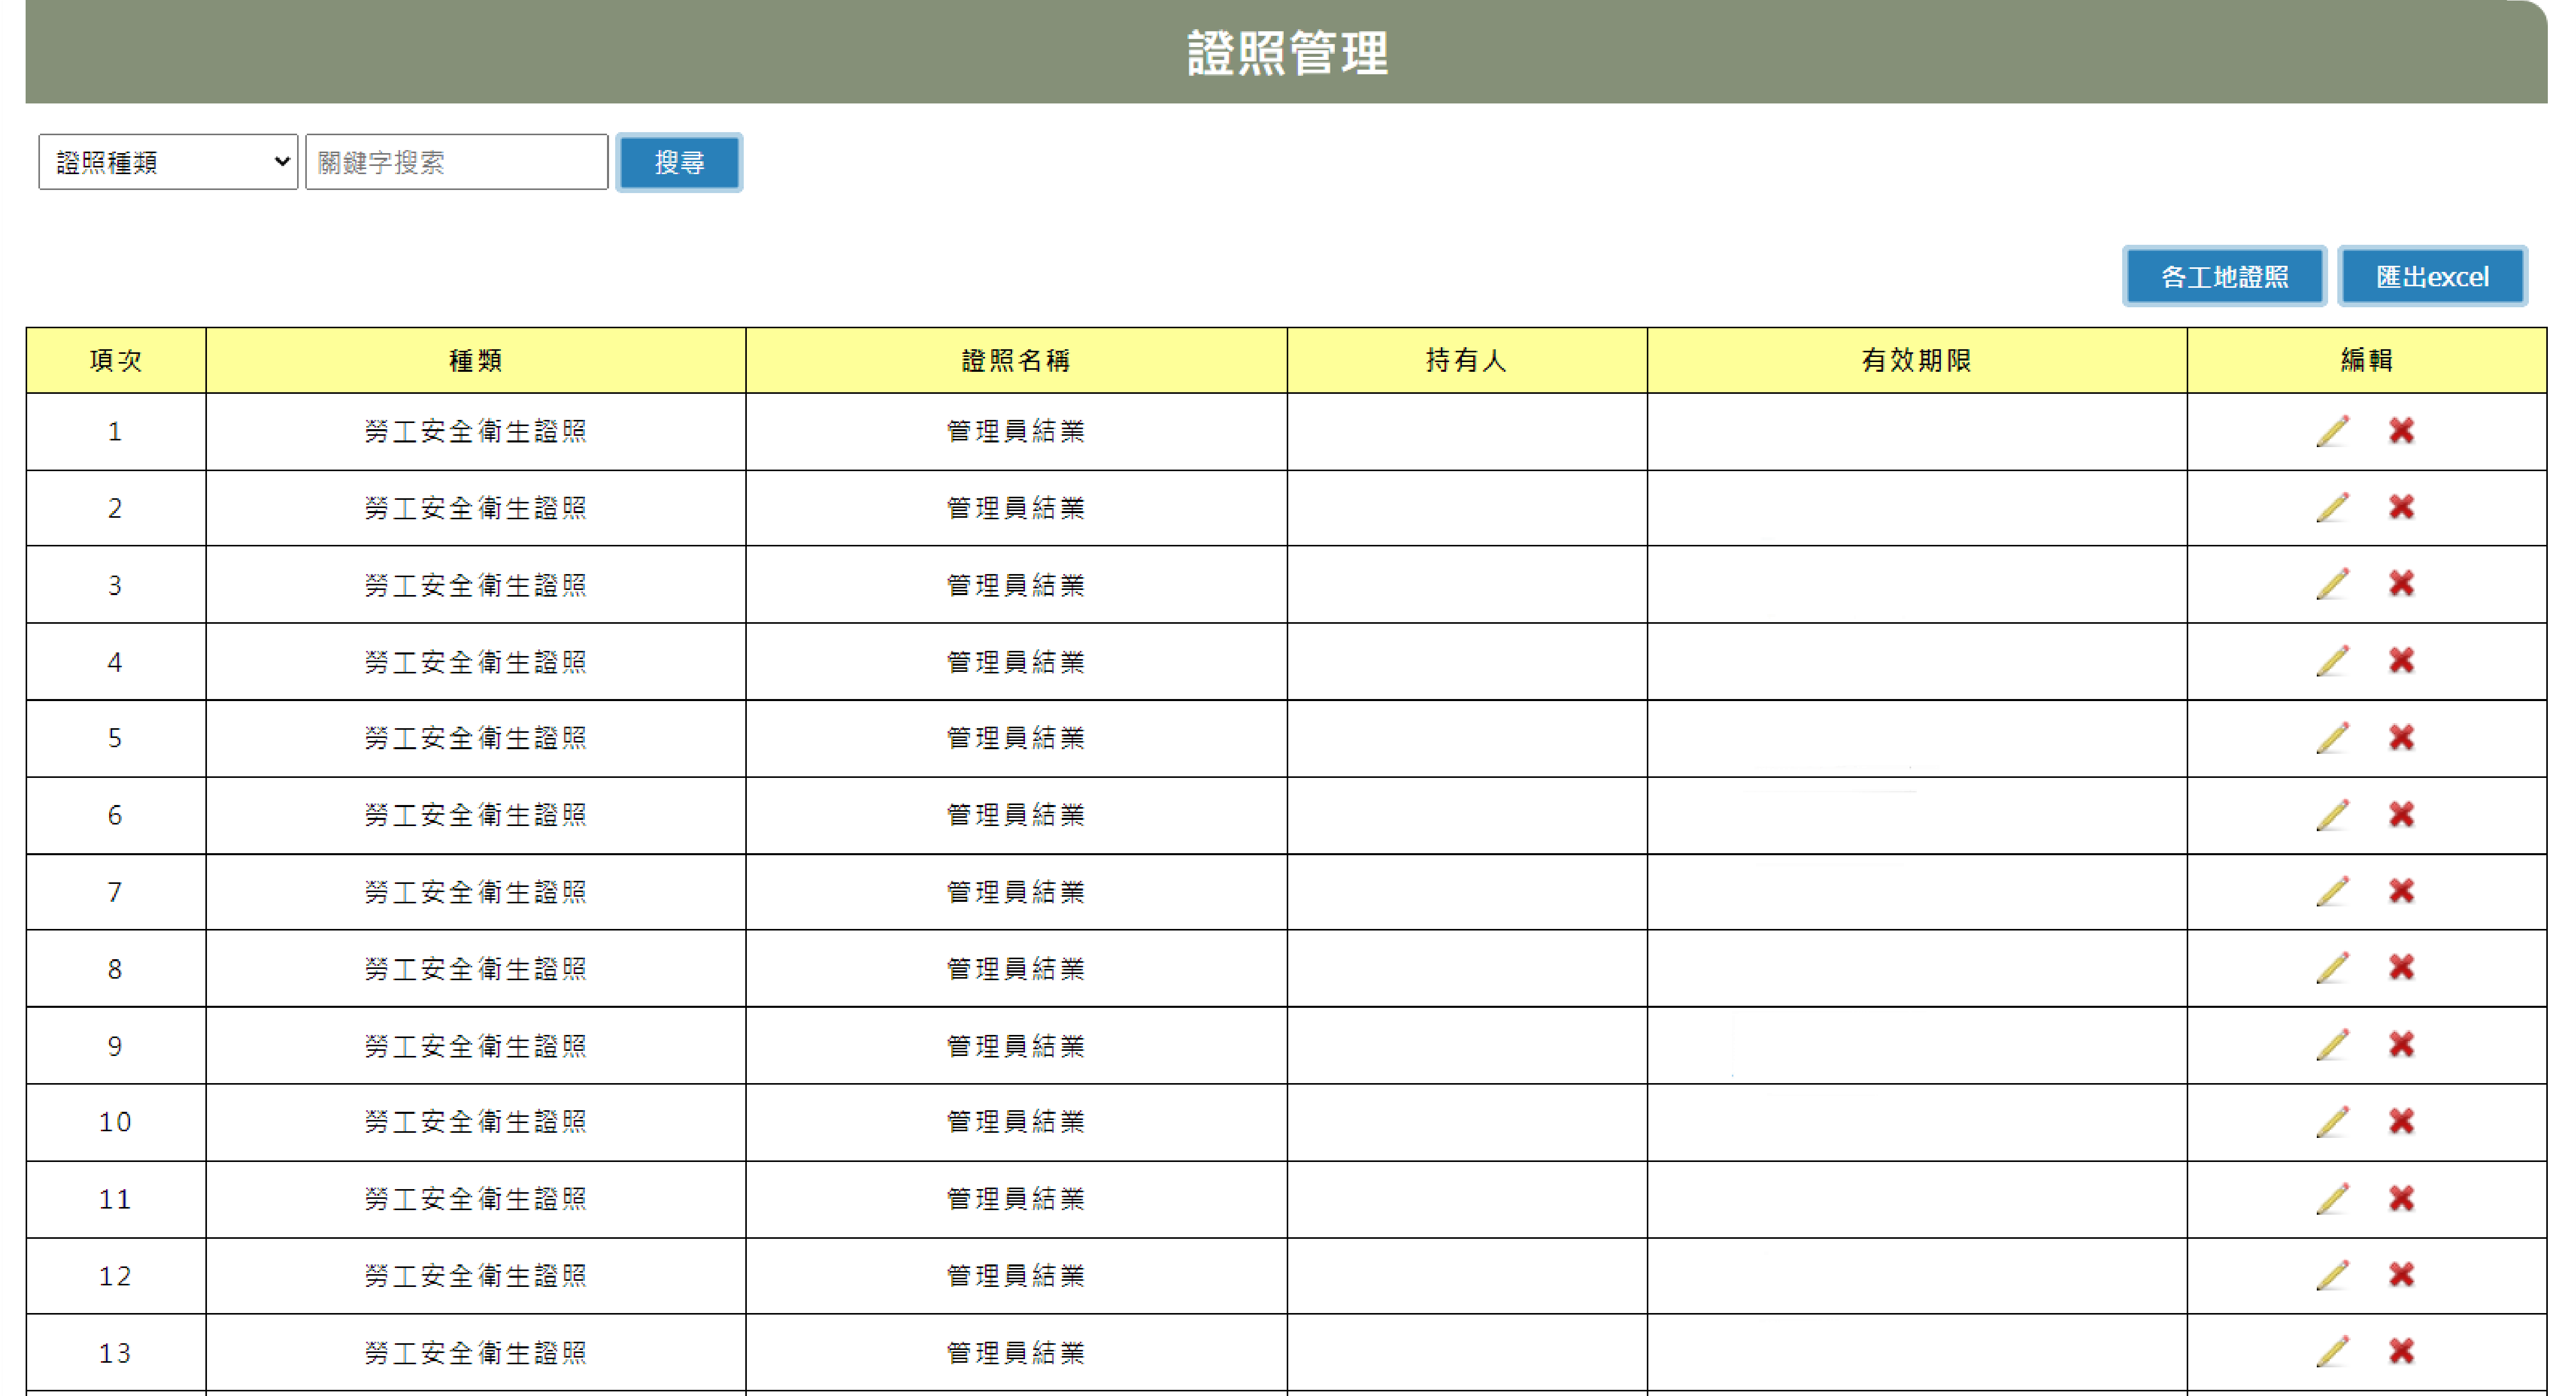The width and height of the screenshot is (2576, 1396).
Task: Delete row 10 using the red X
Action: pyautogui.click(x=2401, y=1122)
